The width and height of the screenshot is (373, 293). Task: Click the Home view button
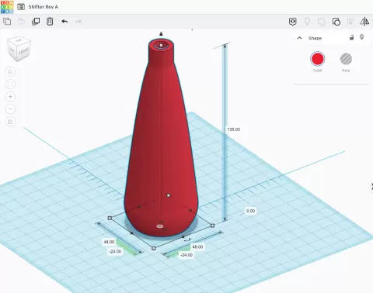(10, 72)
